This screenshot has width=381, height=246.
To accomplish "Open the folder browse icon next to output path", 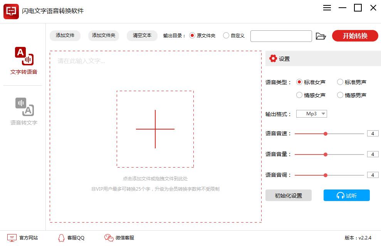I will click(x=321, y=36).
